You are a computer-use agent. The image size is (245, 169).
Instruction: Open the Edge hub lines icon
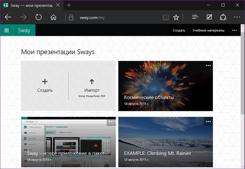pyautogui.click(x=195, y=17)
